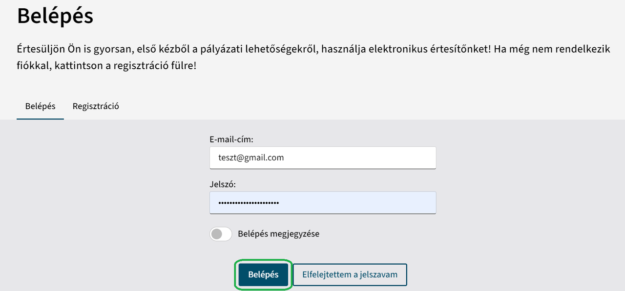Place cursor on the teszt@gmail.com text
Screen dimensions: 625x291
pyautogui.click(x=251, y=158)
